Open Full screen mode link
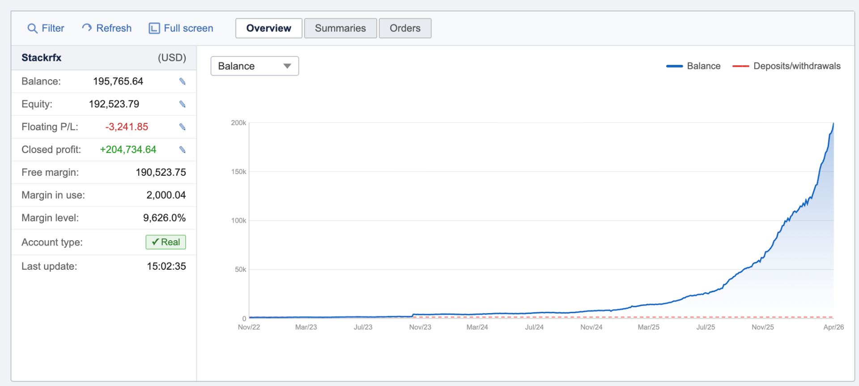Screen dimensions: 859x386 188,28
